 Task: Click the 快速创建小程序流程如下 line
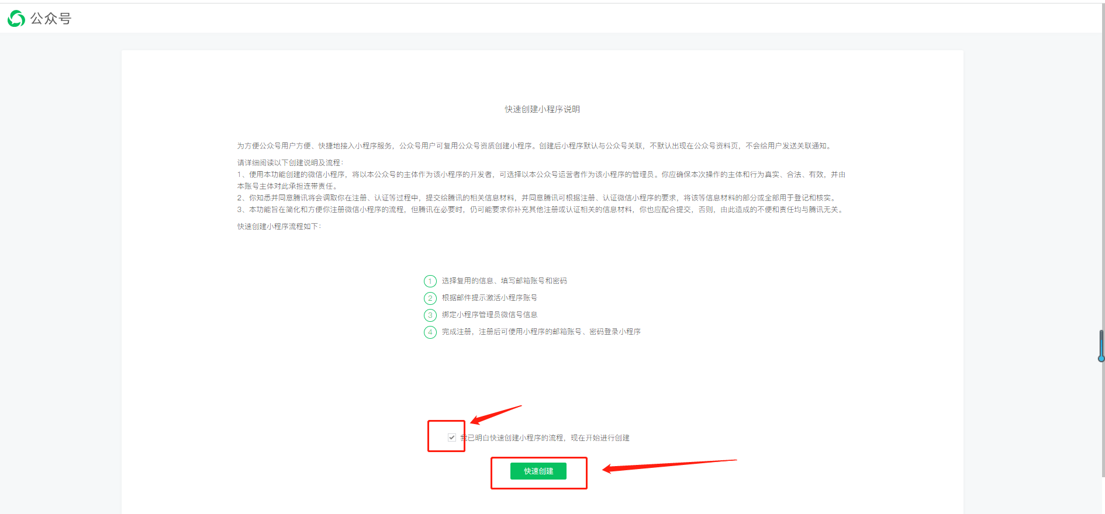[x=279, y=227]
